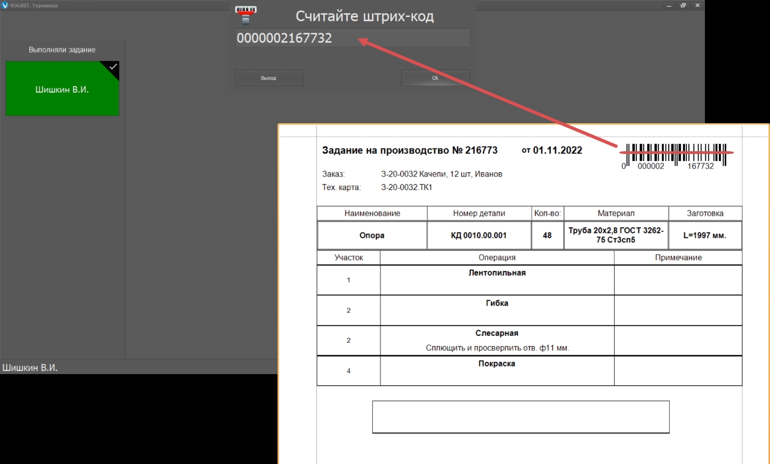The width and height of the screenshot is (770, 464).
Task: Close the VOGBIT Терминал window
Action: 697,5
